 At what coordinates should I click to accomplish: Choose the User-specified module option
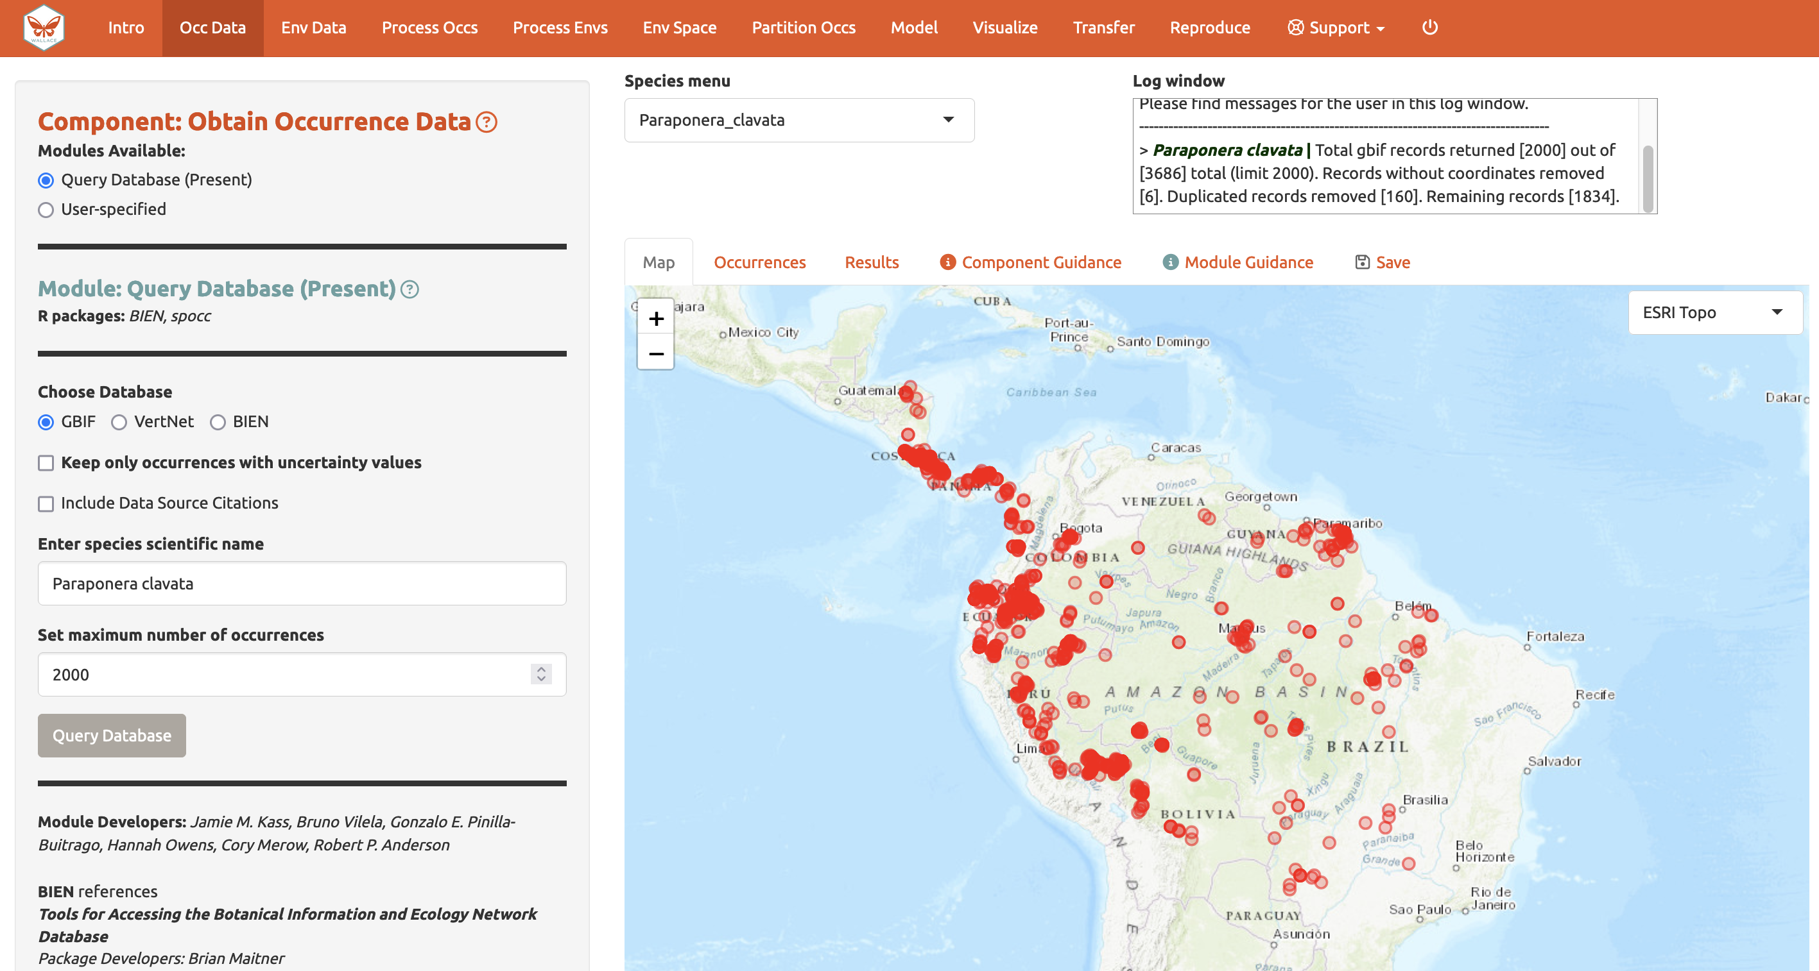coord(46,210)
